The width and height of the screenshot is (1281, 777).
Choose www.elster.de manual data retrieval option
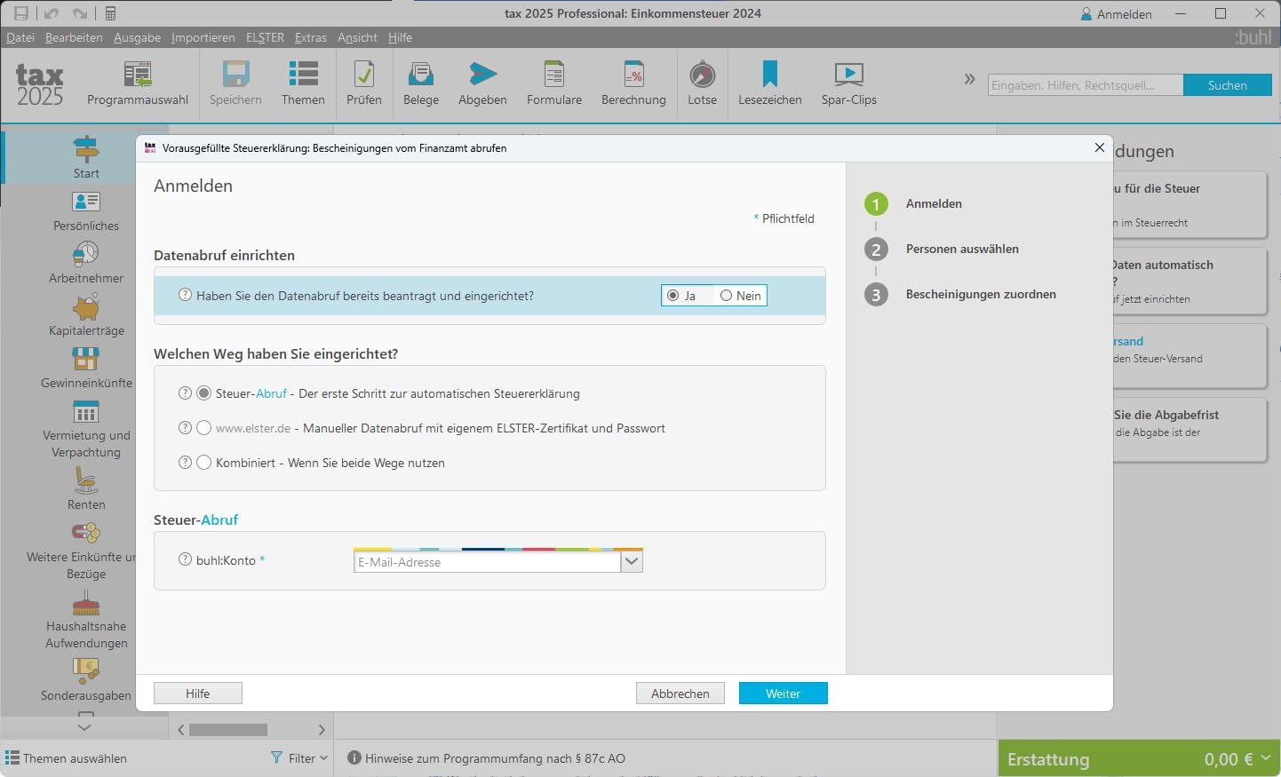point(204,428)
